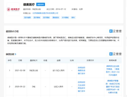Click the E轮及以后 round cell in the table
The width and height of the screenshot is (127, 97).
coord(34,71)
